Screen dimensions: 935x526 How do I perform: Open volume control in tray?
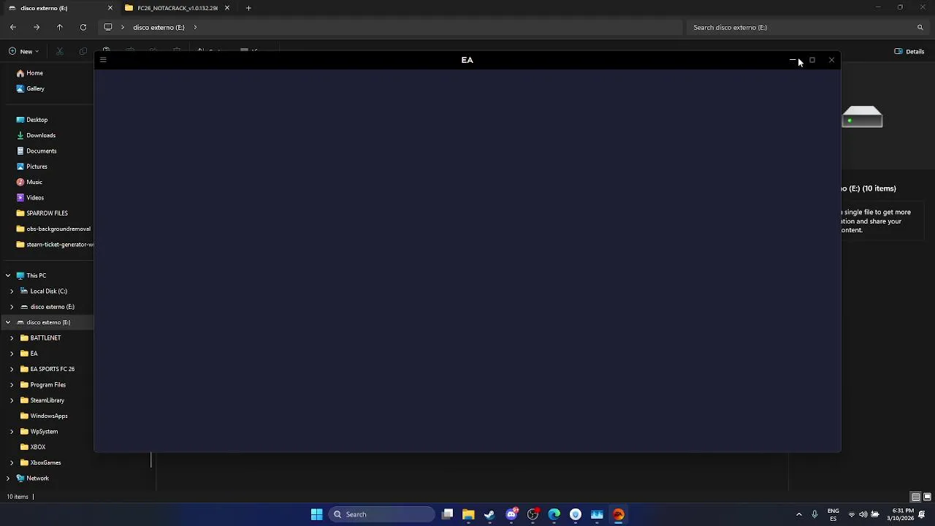863,514
